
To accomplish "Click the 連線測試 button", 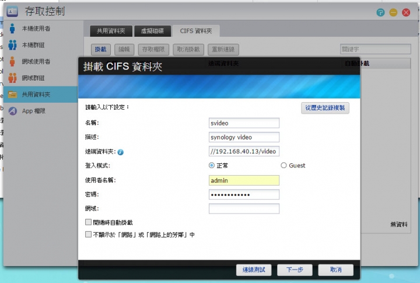I will [254, 270].
